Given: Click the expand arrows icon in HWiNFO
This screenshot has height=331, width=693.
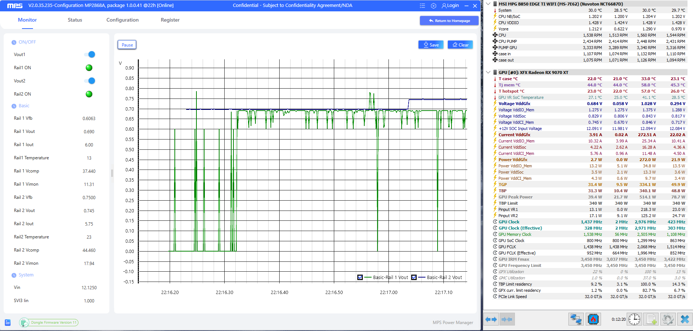Looking at the screenshot, I should click(x=491, y=319).
